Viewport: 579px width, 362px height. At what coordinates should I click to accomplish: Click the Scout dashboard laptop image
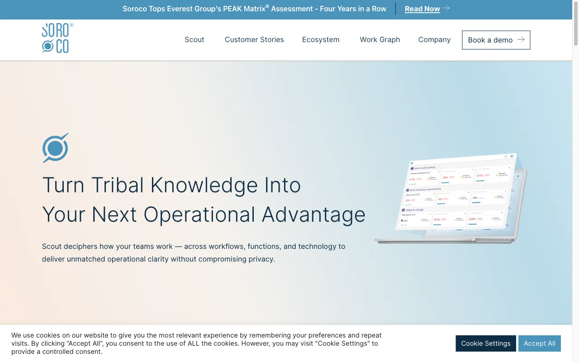coord(451,198)
